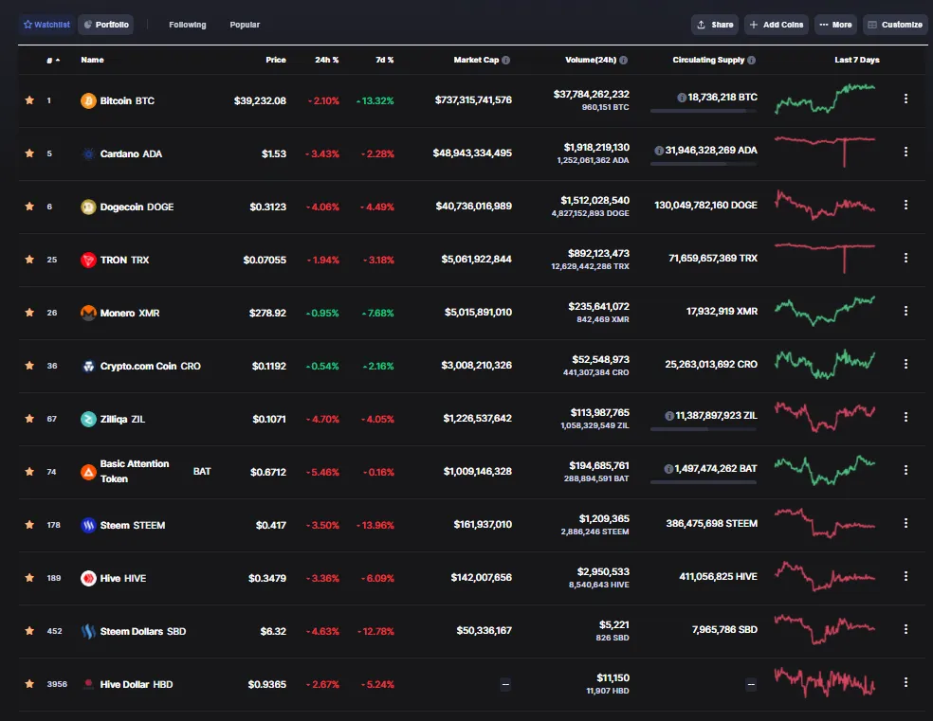This screenshot has height=721, width=933.
Task: Open the Bitcoin row options menu
Action: pyautogui.click(x=906, y=99)
